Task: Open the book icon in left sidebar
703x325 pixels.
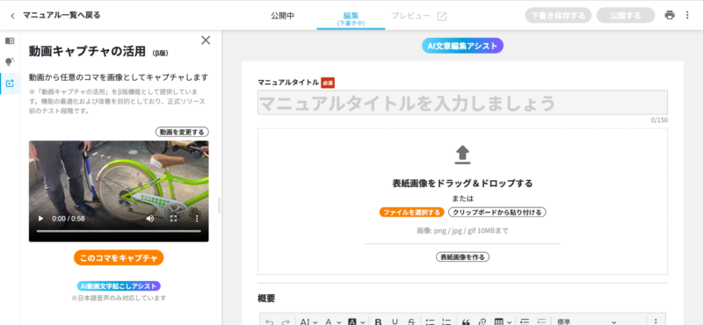Action: pos(10,40)
